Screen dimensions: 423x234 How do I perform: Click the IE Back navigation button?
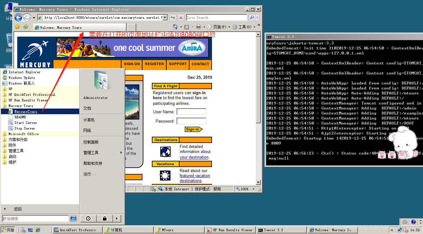[18, 18]
